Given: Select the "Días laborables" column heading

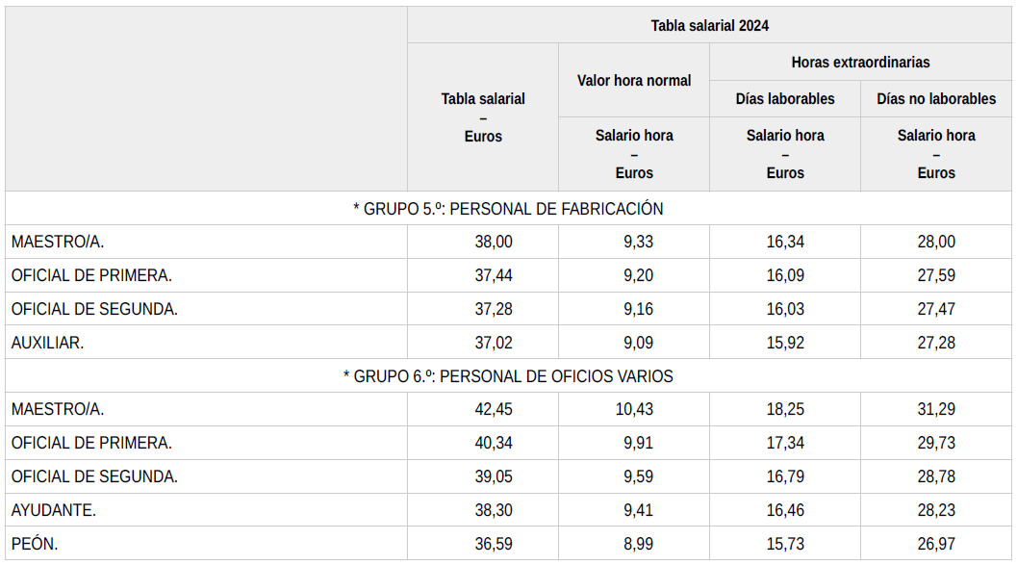Looking at the screenshot, I should 785,99.
